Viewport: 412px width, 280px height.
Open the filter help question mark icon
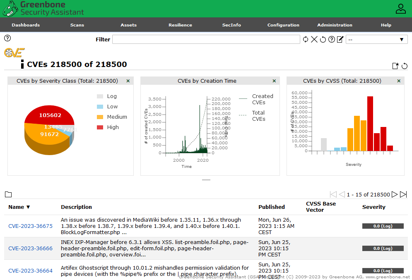[x=332, y=39]
